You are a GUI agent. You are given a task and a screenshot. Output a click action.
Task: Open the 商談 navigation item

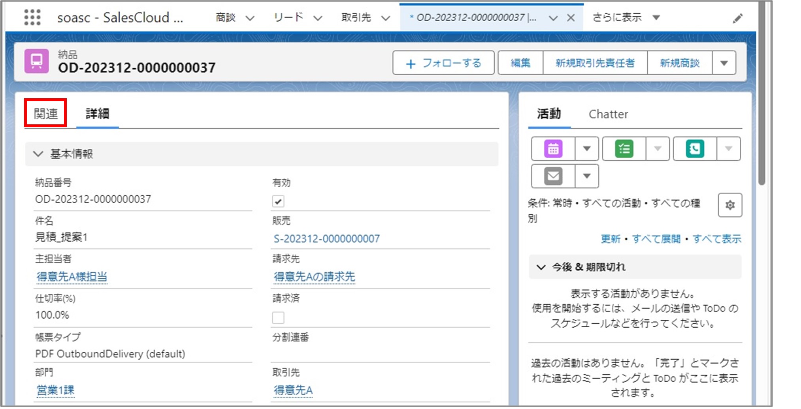click(226, 17)
